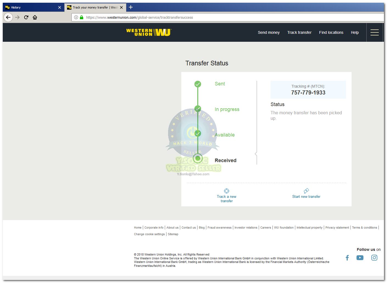Screen dimensions: 387x283
Task: Click tracking number 757-779-1933
Action: 308,93
